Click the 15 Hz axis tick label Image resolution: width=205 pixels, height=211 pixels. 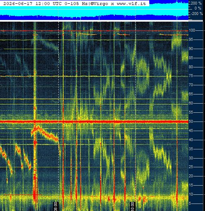click(191, 185)
